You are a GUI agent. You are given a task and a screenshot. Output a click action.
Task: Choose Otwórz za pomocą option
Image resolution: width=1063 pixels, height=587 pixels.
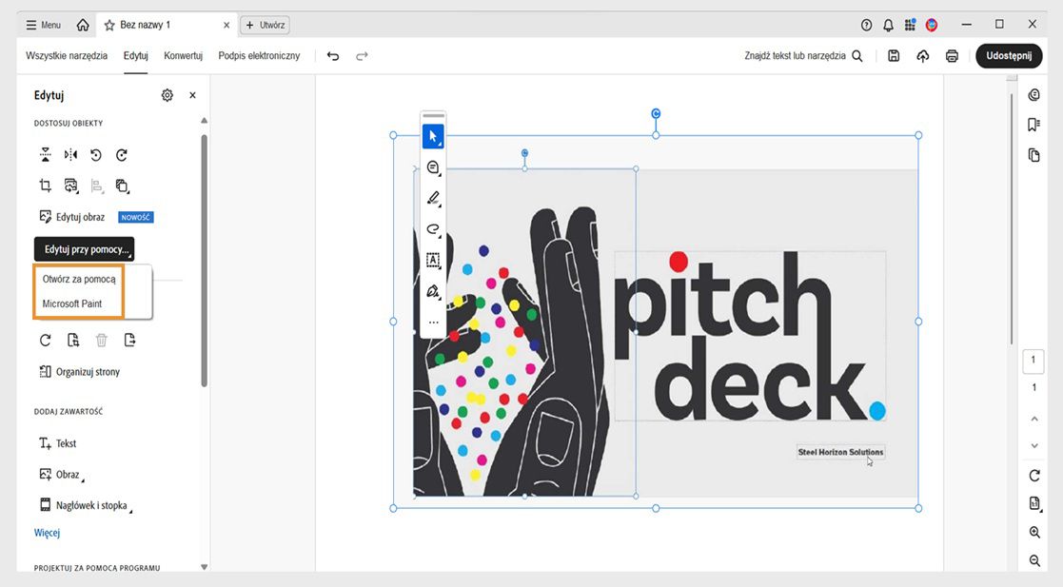point(79,280)
